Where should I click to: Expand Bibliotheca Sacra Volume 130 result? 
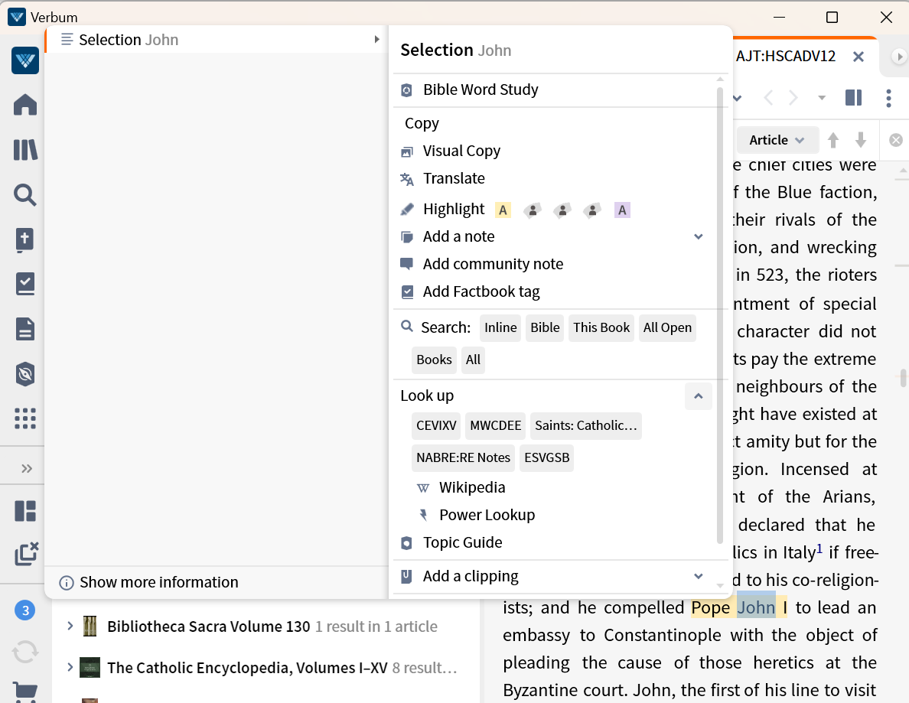(x=70, y=627)
